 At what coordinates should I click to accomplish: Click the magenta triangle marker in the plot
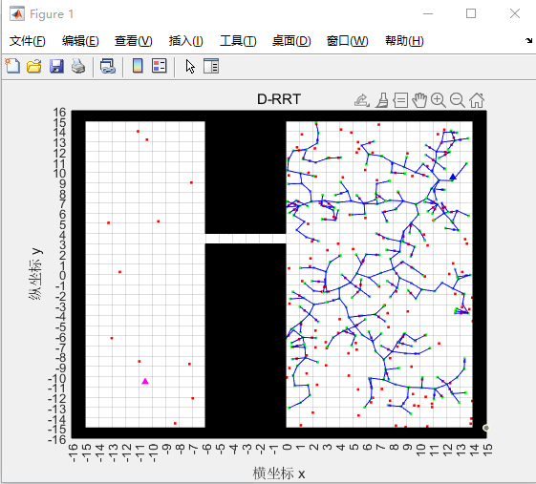point(145,381)
